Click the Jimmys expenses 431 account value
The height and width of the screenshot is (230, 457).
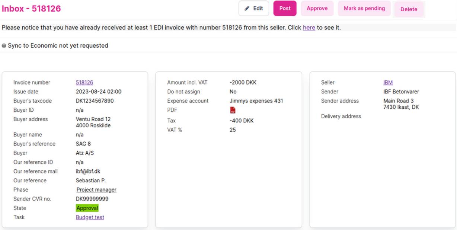click(x=256, y=101)
